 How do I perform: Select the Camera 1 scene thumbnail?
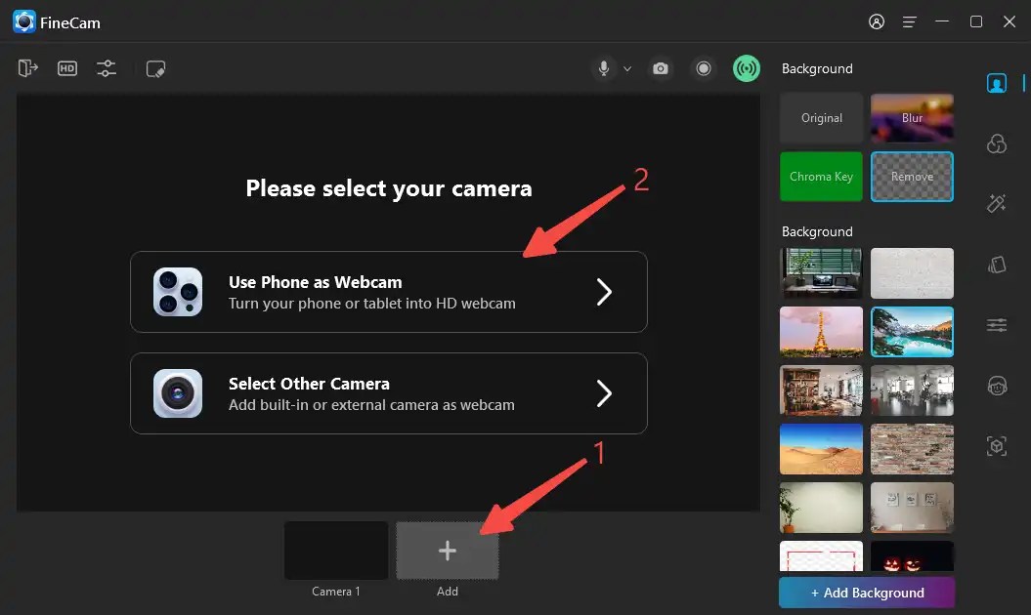[336, 551]
